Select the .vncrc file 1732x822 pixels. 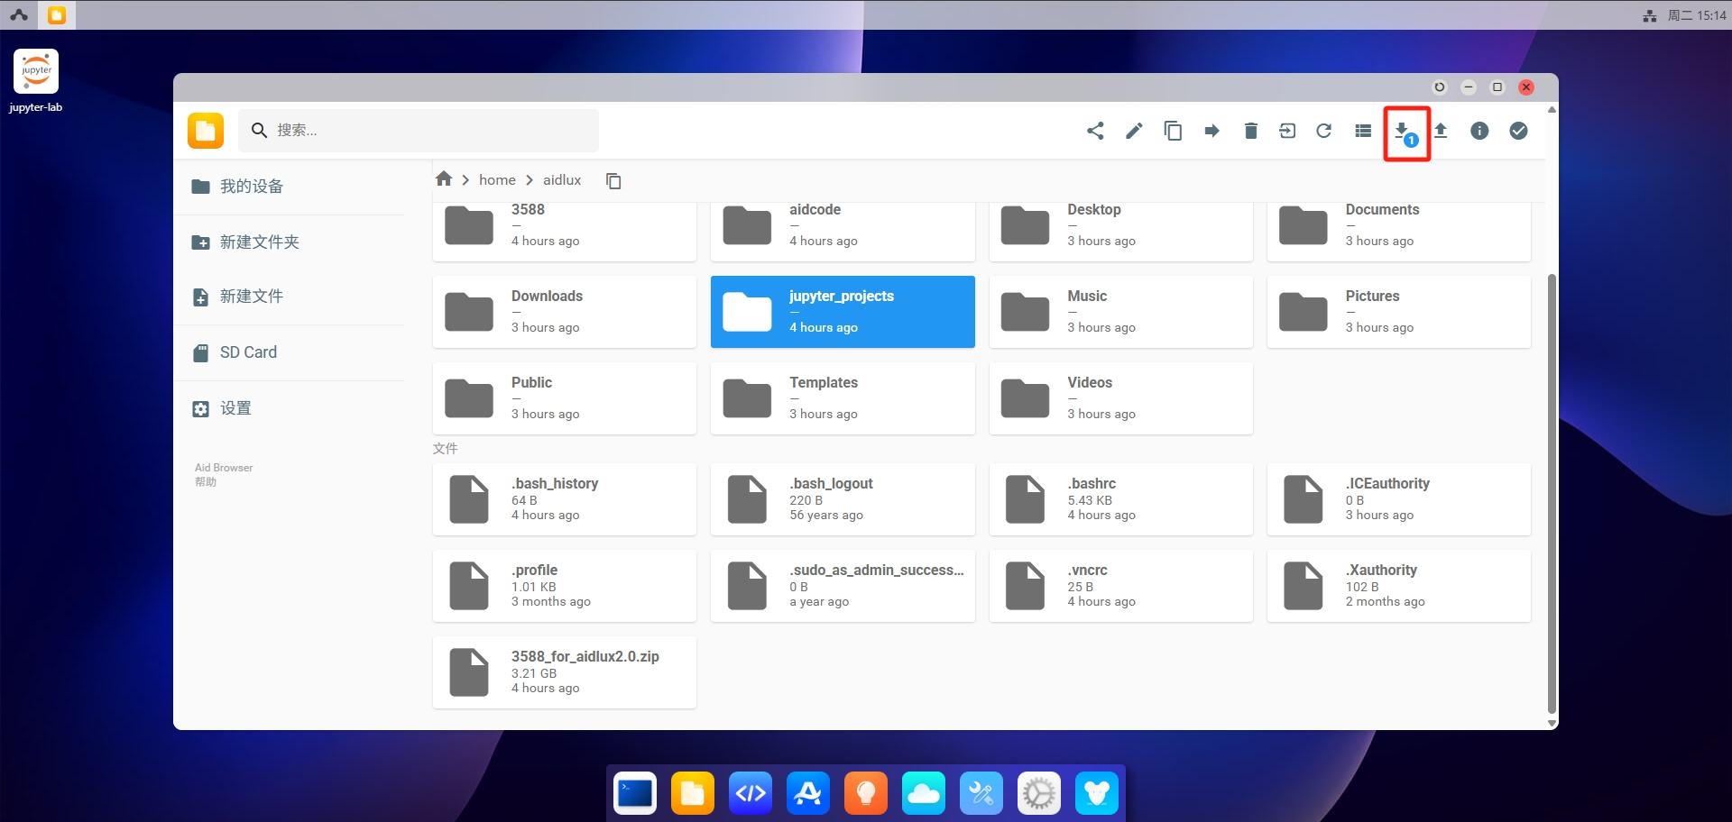[x=1121, y=586]
